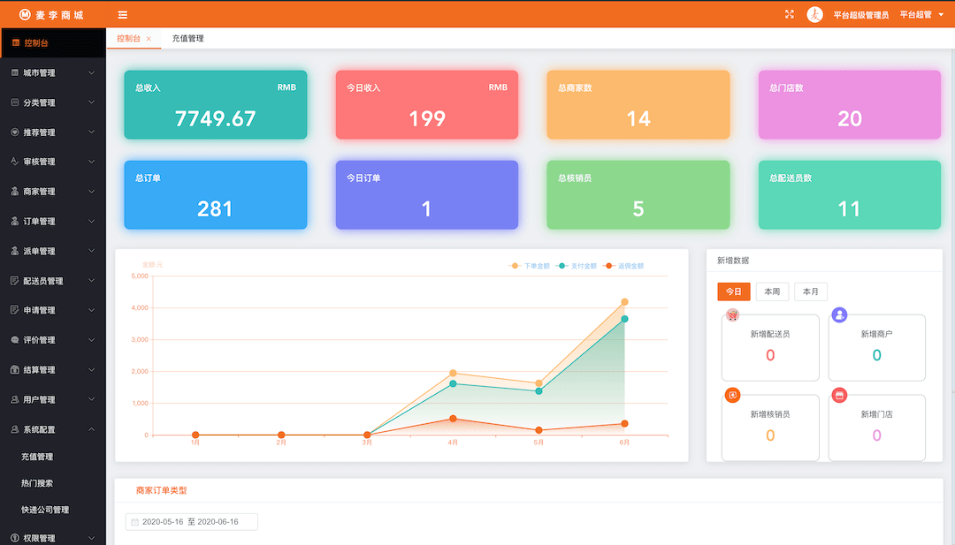Viewport: 955px width, 545px height.
Task: Click the 新增核销员 card icon
Action: point(733,395)
